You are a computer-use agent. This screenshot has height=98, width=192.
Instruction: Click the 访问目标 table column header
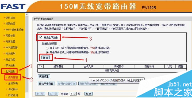click(x=119, y=66)
